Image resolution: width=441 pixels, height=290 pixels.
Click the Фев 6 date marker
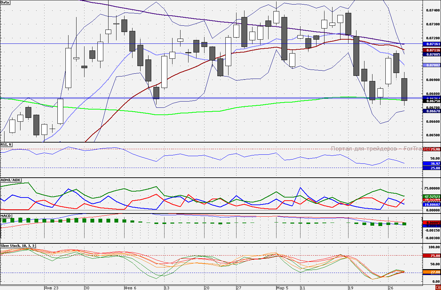(x=130, y=288)
